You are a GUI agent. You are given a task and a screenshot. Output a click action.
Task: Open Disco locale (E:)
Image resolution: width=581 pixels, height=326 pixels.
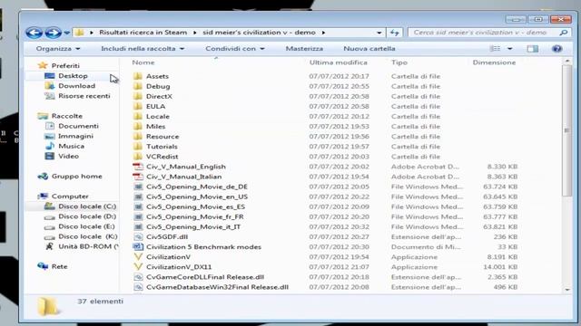click(86, 226)
